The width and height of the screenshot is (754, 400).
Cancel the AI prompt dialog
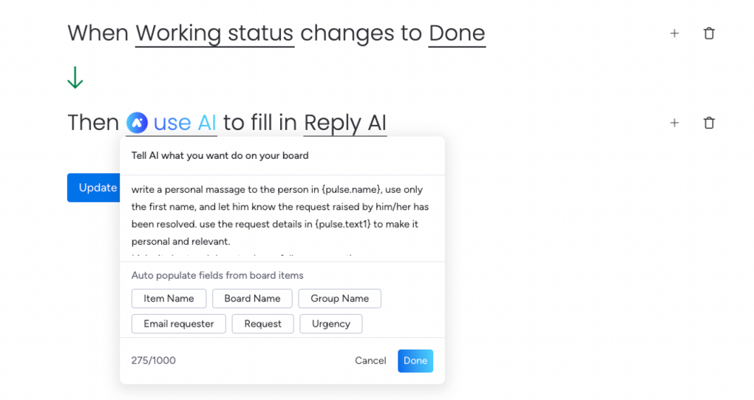[370, 361]
